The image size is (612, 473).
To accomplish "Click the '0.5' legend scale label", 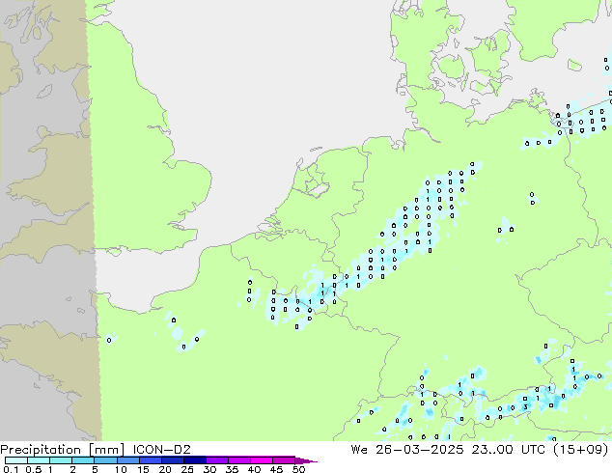I will click(x=34, y=469).
